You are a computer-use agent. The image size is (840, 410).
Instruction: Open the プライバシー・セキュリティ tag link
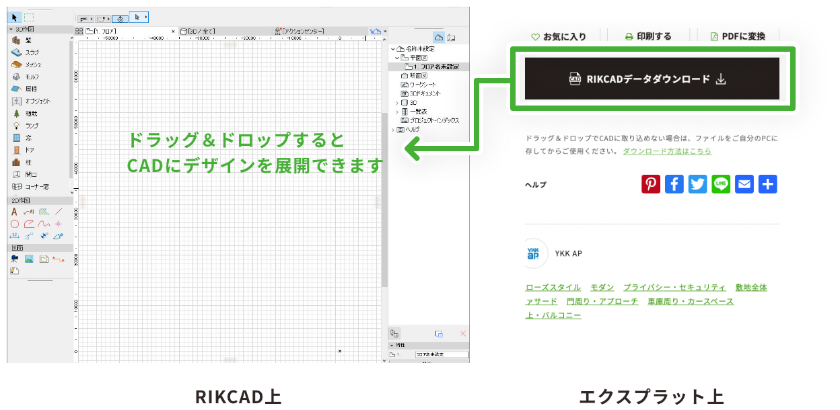pos(674,287)
